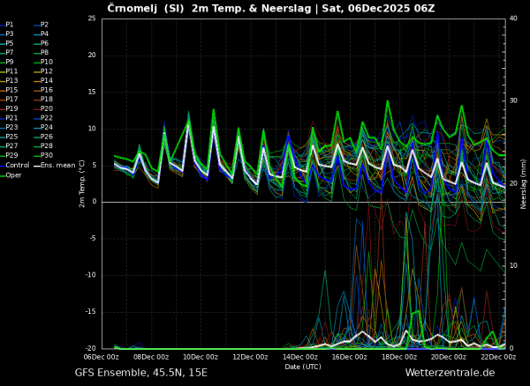Click the P22 legend entry

[x=42, y=118]
